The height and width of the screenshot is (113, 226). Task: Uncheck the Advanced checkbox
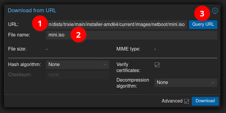(187, 101)
